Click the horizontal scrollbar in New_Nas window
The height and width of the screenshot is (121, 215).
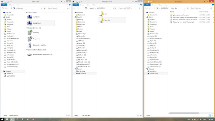(184, 113)
